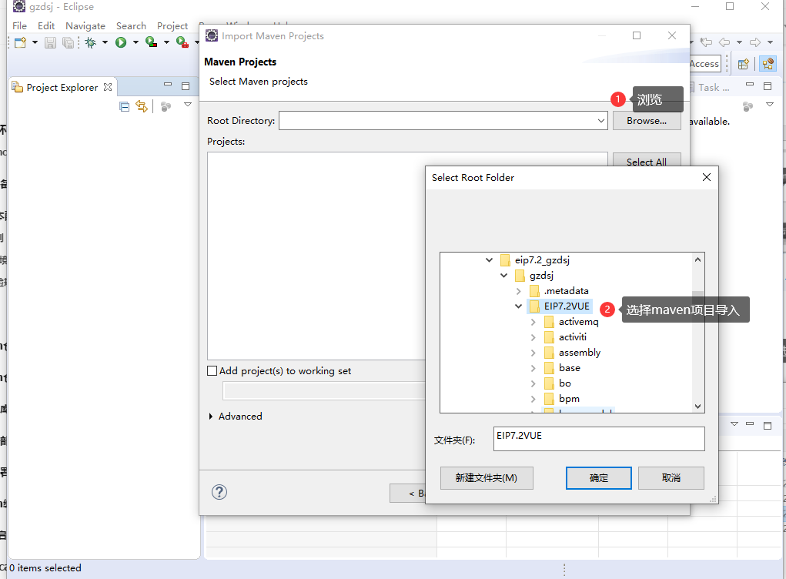Launch Debug with the bug icon
786x579 pixels.
pyautogui.click(x=91, y=42)
